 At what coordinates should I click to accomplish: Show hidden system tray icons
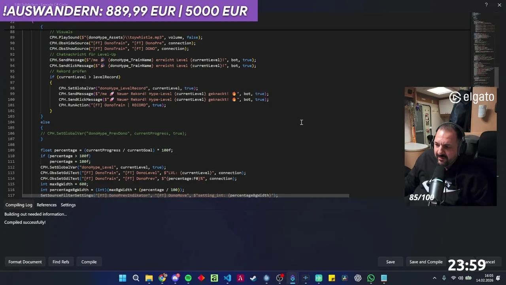434,278
